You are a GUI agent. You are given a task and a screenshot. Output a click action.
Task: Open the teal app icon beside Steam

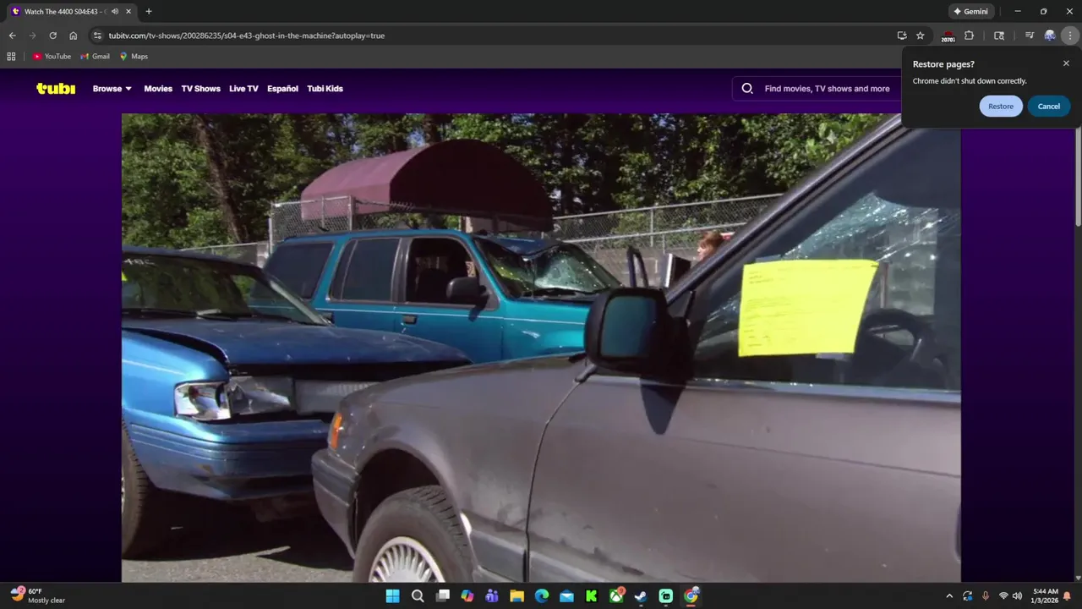[666, 596]
